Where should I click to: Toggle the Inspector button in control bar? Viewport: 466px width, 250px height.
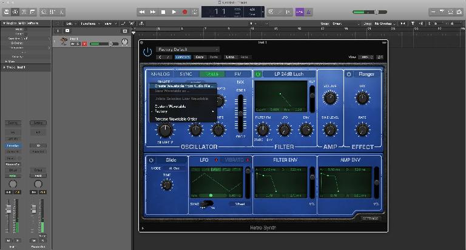click(x=15, y=12)
